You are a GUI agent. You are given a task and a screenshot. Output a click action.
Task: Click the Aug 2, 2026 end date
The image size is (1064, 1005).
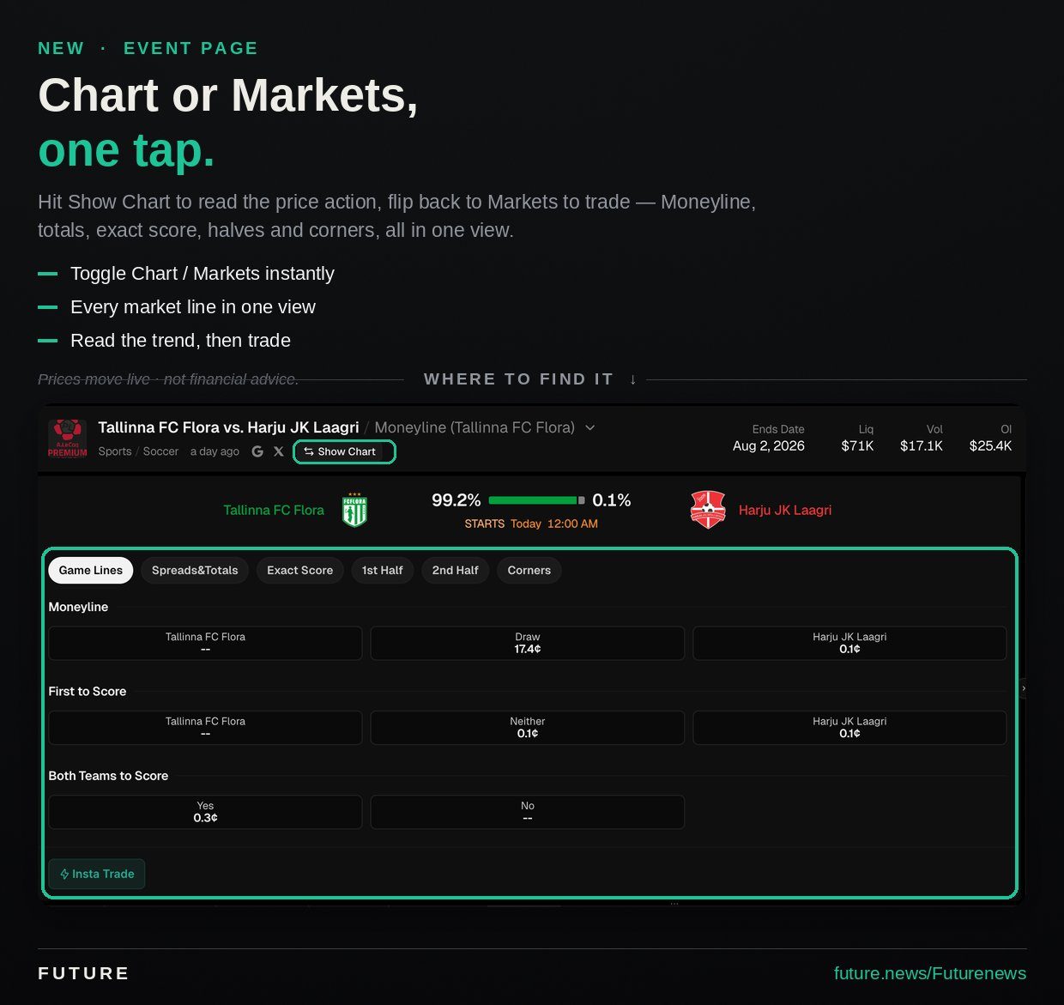click(x=769, y=445)
